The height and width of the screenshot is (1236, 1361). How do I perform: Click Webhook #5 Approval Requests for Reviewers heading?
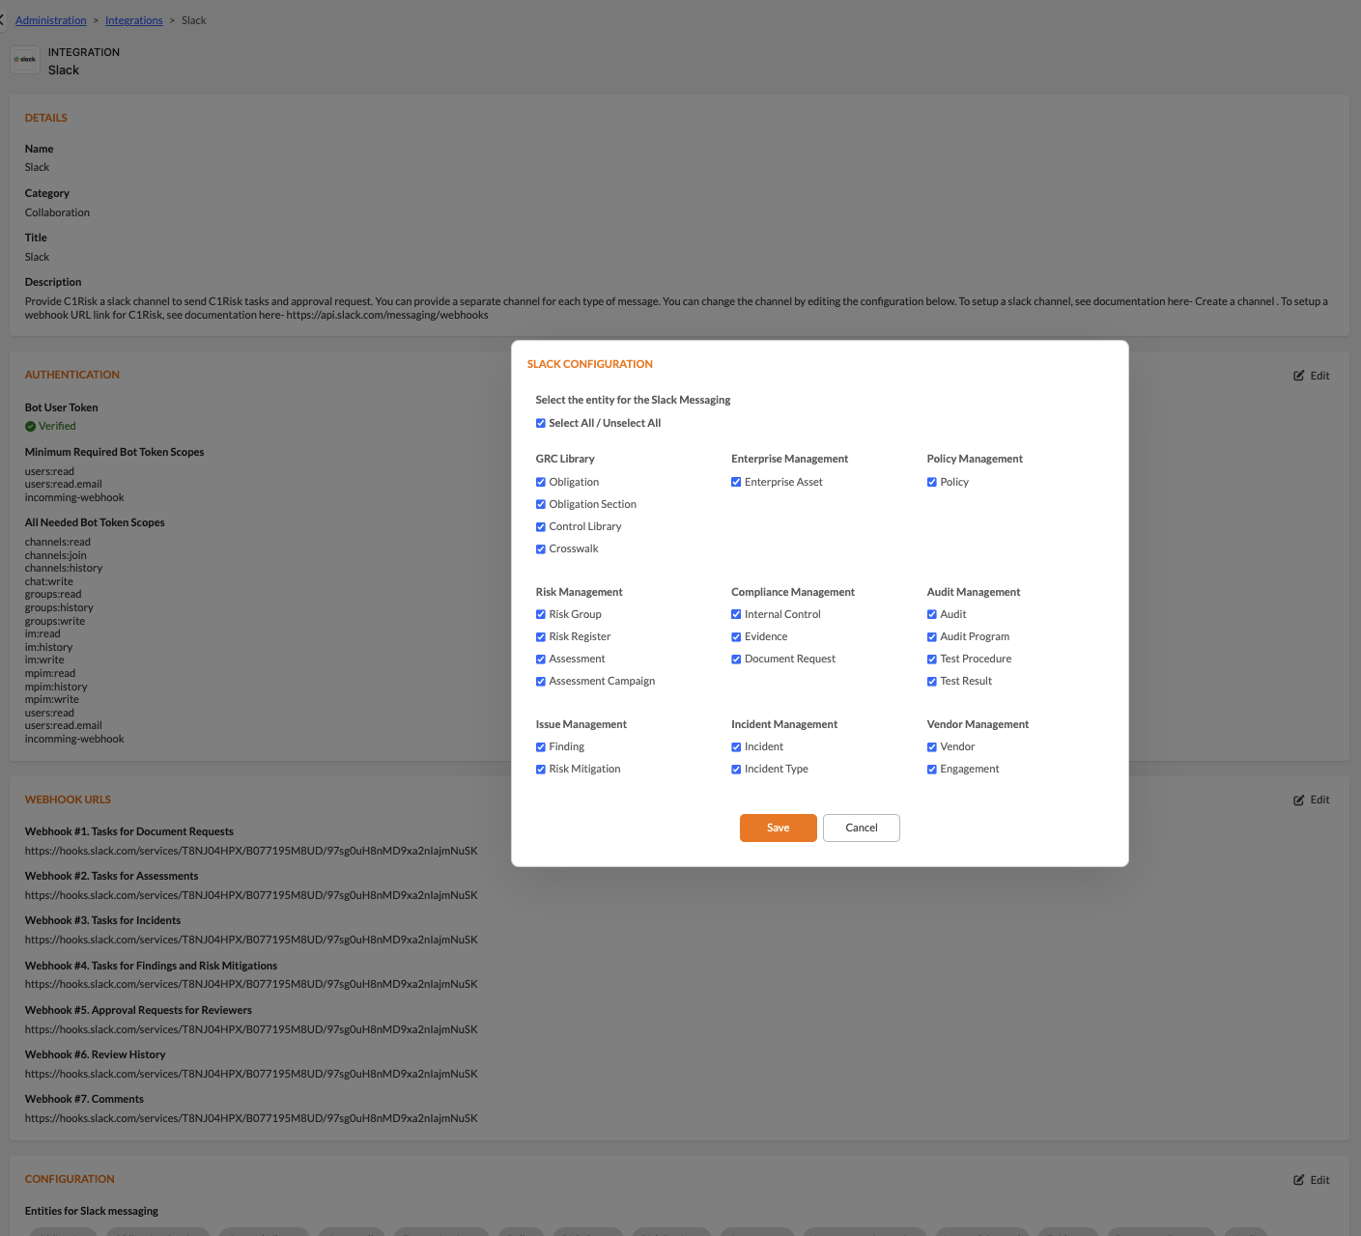[x=138, y=1010]
